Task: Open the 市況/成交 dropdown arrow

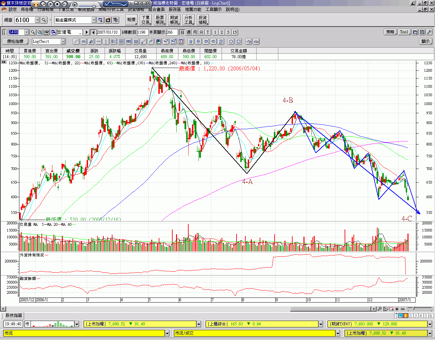Action: (338, 333)
